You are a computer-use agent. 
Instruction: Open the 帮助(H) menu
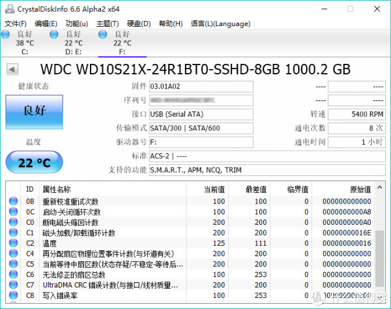(171, 23)
